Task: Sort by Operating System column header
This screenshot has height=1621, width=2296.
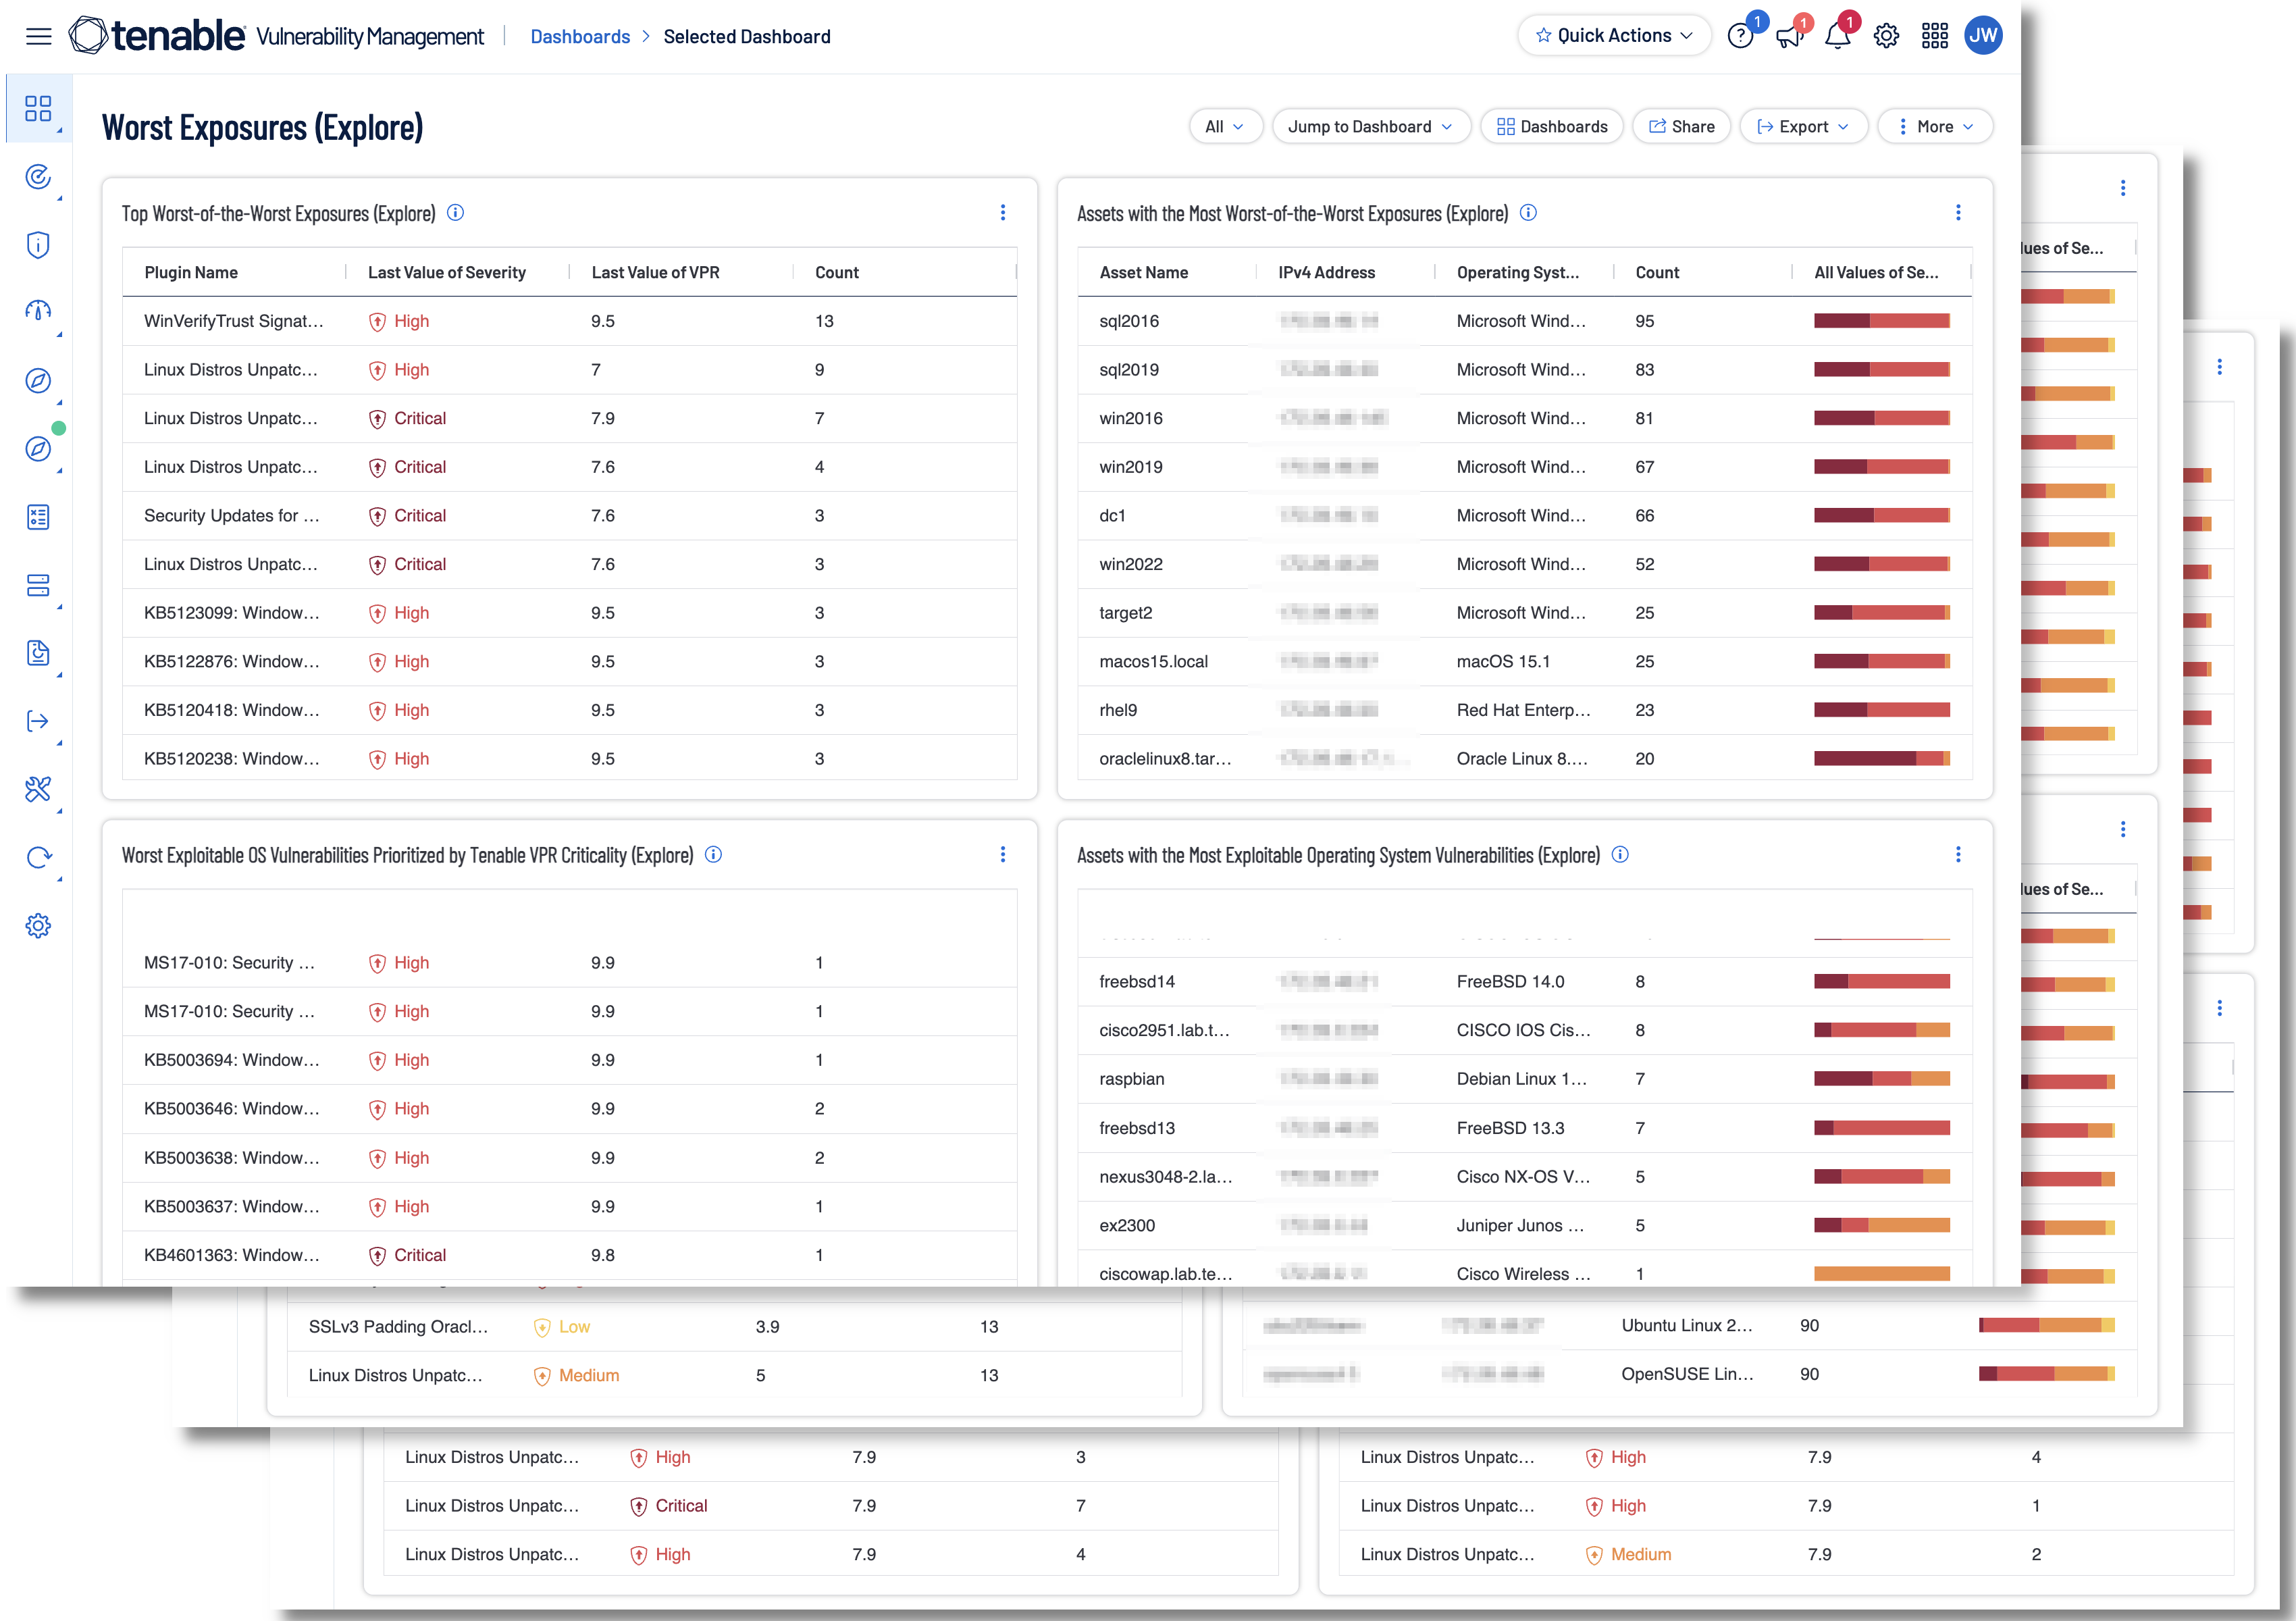Action: (x=1518, y=273)
